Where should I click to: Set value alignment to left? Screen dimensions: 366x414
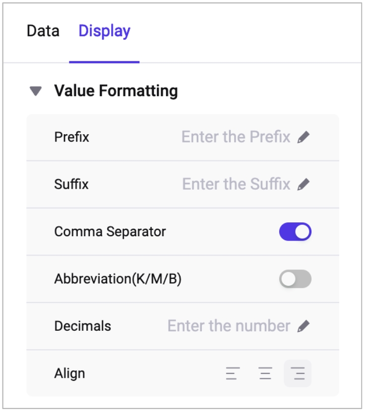coord(233,373)
